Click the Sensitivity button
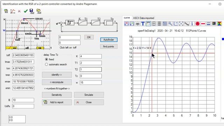The width and height of the screenshot is (224, 126). (57, 95)
